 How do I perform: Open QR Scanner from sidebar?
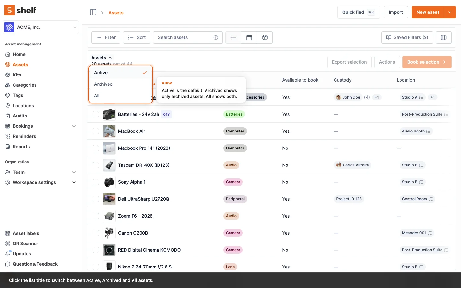pos(25,244)
